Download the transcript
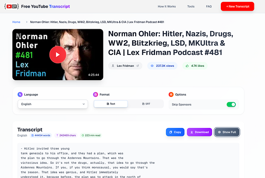 point(200,132)
